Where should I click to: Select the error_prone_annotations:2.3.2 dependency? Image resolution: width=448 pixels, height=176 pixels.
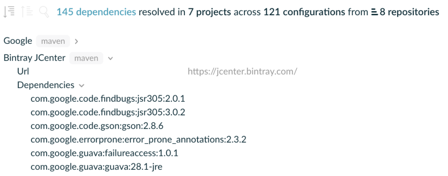point(138,140)
